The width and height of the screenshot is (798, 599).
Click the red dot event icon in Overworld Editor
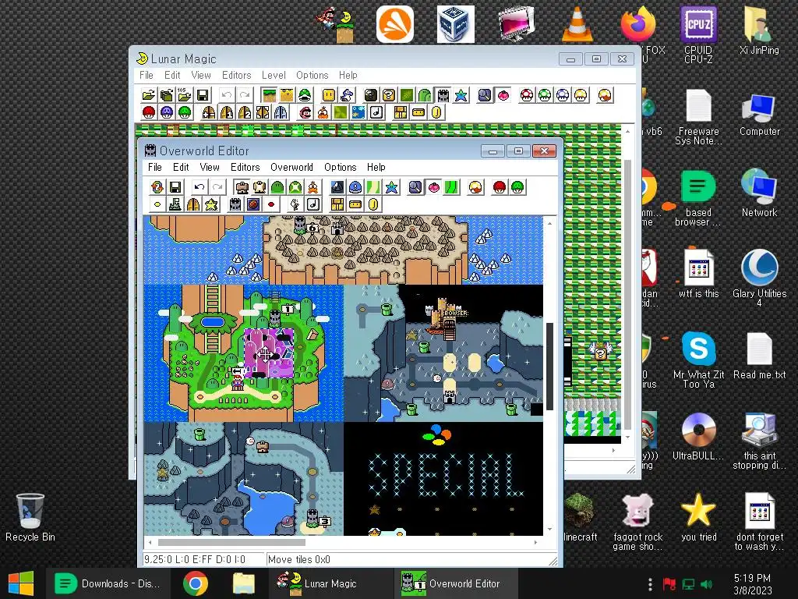pyautogui.click(x=271, y=205)
